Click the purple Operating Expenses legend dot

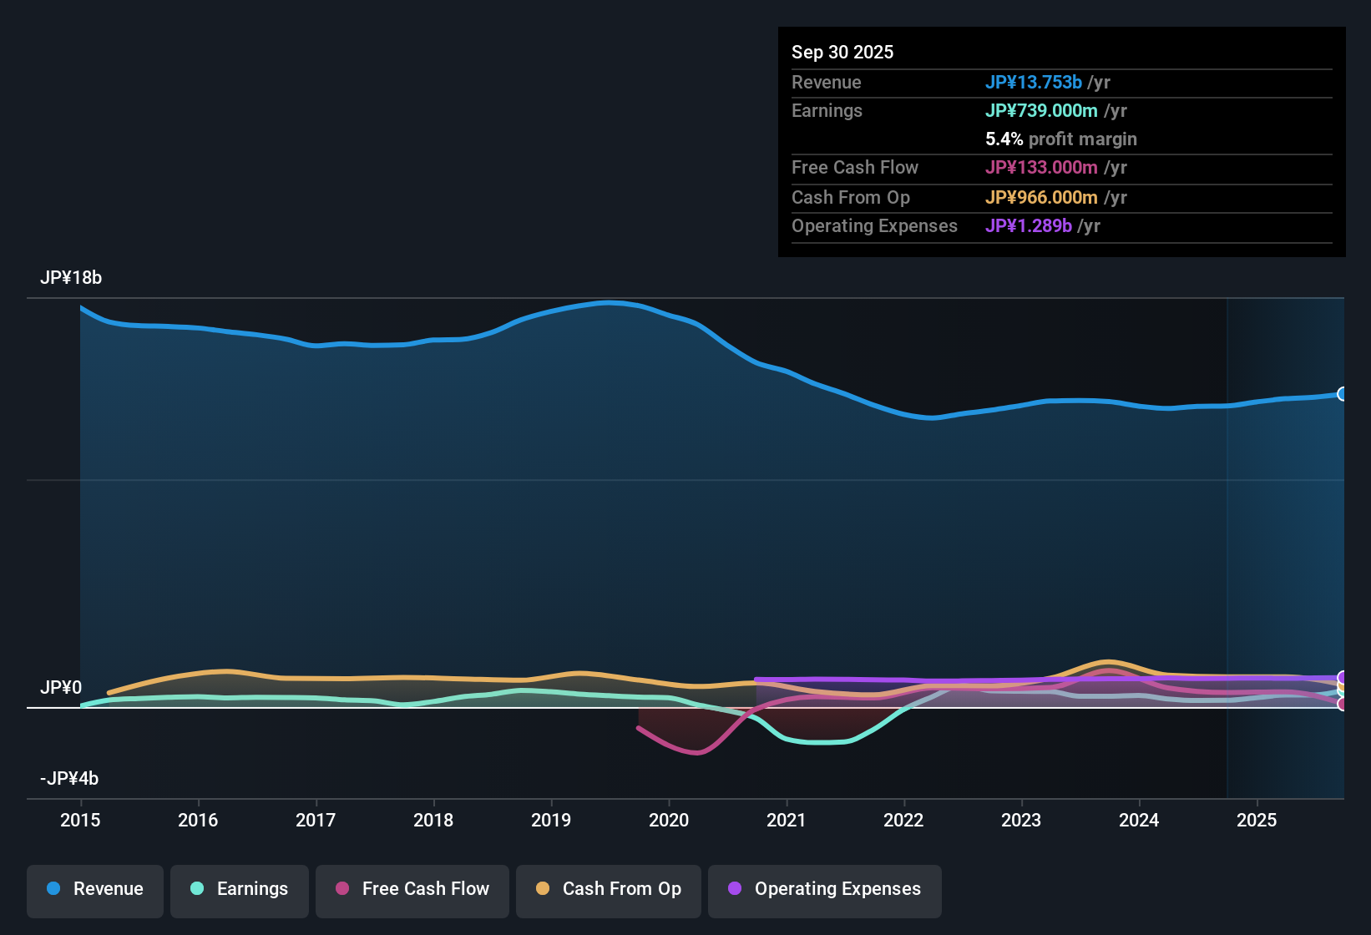tap(735, 889)
